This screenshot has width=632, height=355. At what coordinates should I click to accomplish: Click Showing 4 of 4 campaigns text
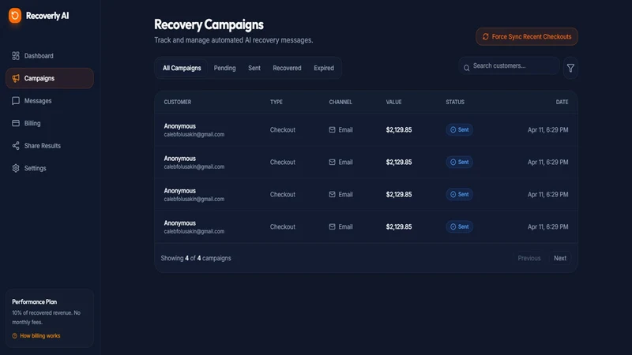click(x=196, y=258)
